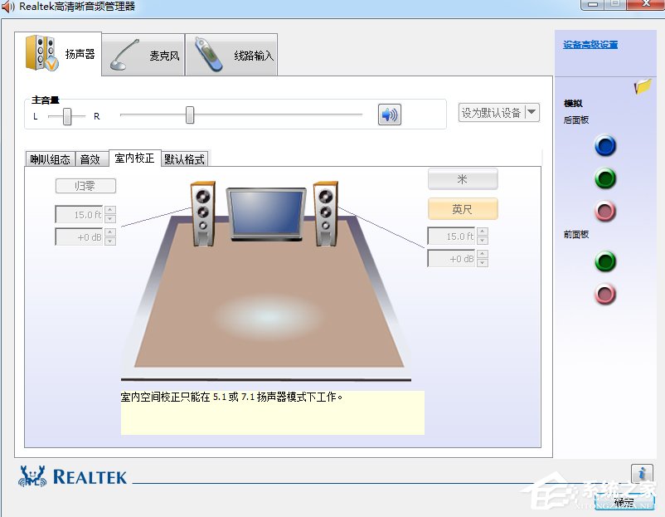
Task: Select the green speaker-out jack on rear panel
Action: point(605,178)
